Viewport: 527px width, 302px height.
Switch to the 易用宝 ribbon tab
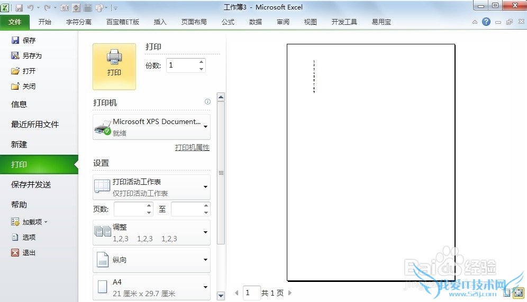[381, 22]
